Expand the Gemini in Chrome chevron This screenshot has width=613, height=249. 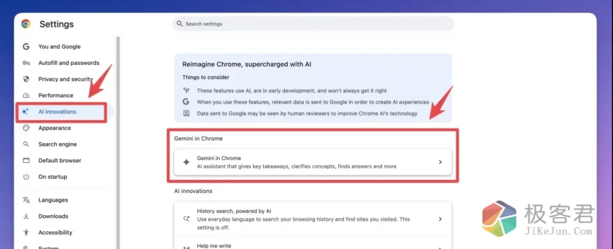(440, 162)
